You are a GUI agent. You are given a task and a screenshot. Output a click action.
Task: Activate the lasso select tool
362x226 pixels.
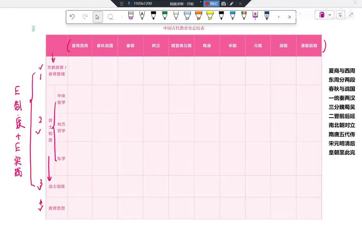111,17
